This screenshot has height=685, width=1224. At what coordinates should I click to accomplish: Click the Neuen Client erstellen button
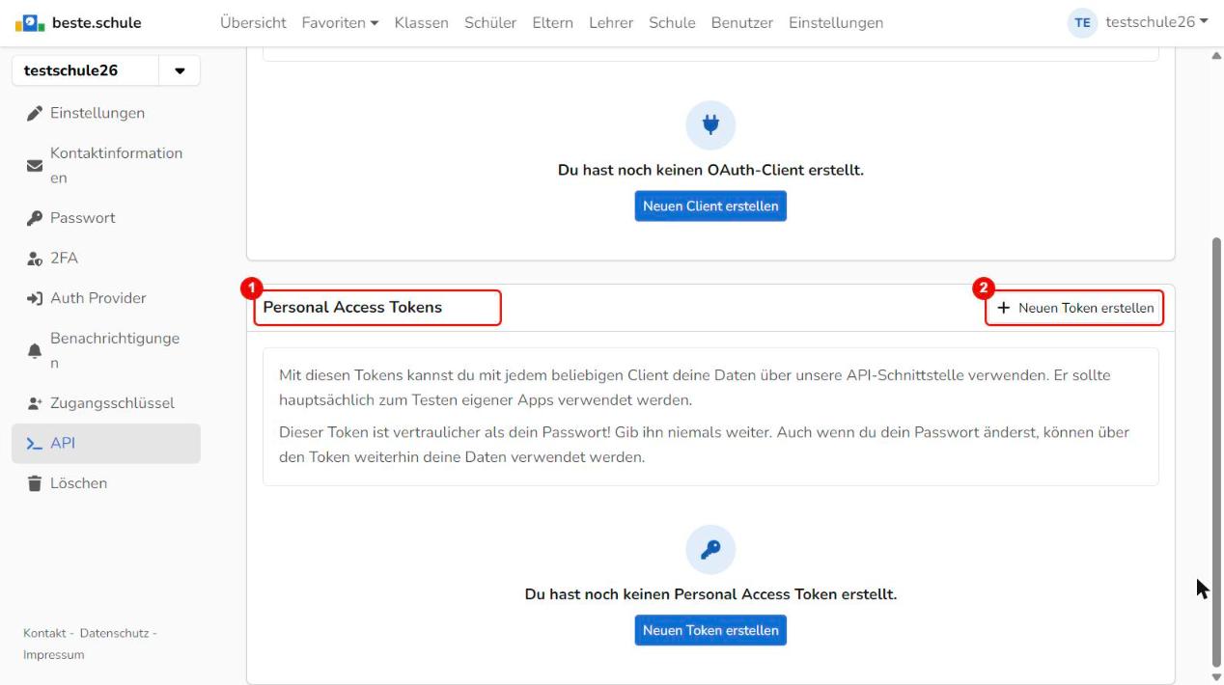click(x=710, y=206)
